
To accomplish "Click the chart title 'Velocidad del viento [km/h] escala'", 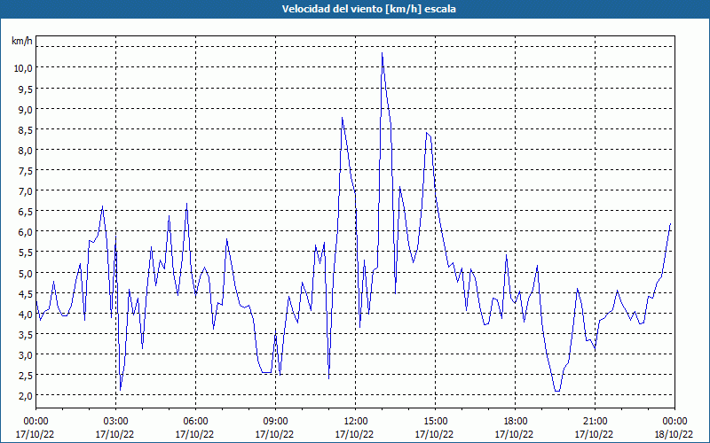I will [368, 9].
